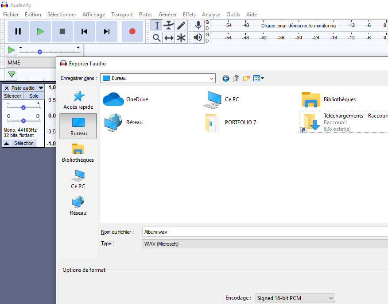Adjust the track pan G/D slider

(x=23, y=121)
